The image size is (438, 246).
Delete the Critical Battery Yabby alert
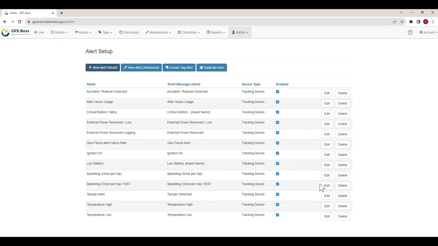[x=343, y=114]
